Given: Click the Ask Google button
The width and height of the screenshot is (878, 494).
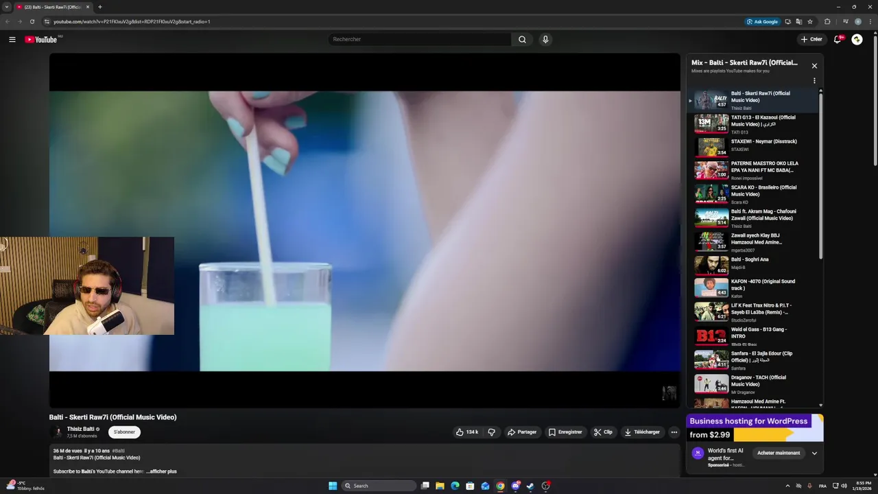Looking at the screenshot, I should pyautogui.click(x=763, y=21).
